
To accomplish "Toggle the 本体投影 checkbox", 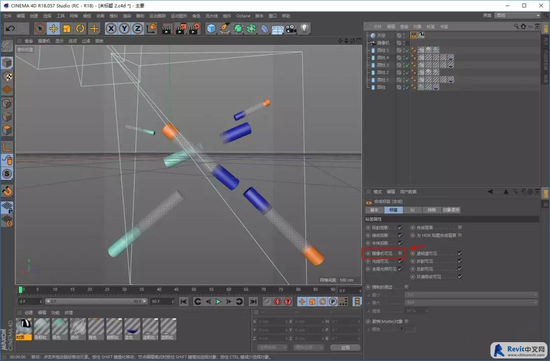I will click(400, 243).
